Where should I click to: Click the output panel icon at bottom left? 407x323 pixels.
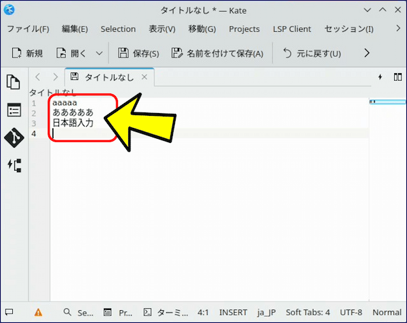pos(9,313)
